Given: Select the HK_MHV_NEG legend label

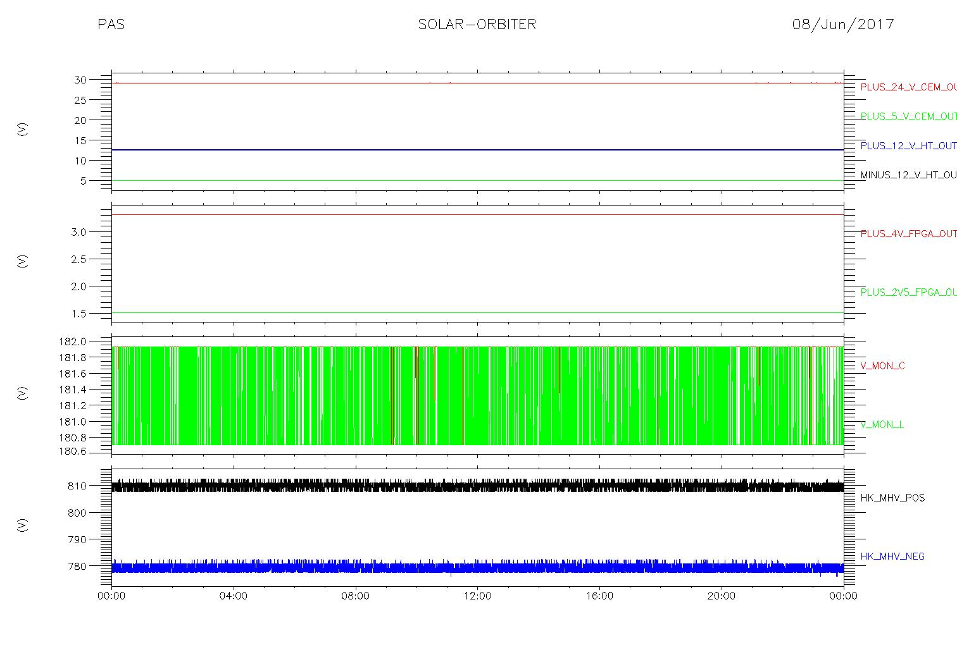Looking at the screenshot, I should click(892, 556).
